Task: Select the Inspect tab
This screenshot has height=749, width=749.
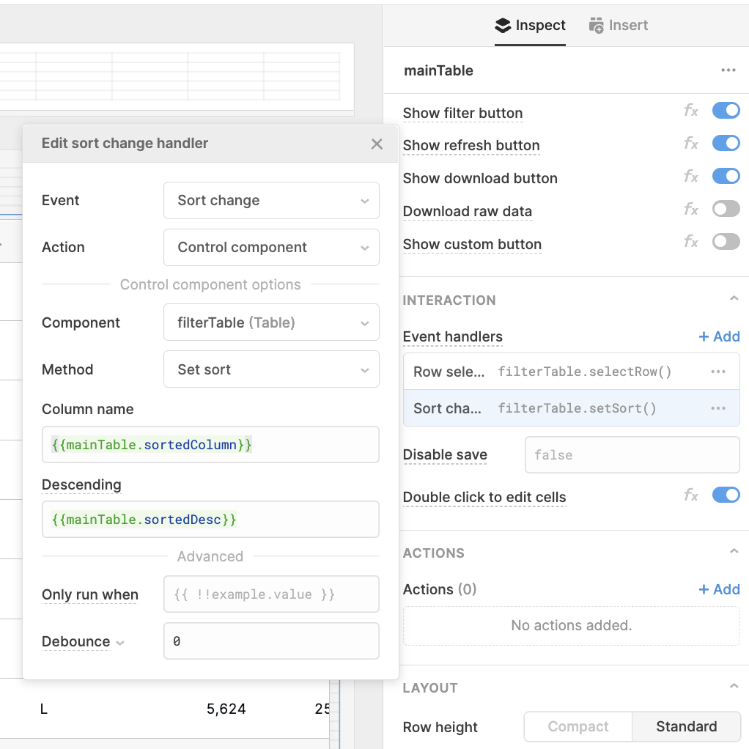Action: point(530,24)
